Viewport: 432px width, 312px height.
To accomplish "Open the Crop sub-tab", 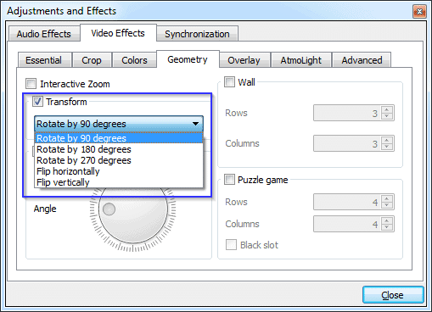I will 92,60.
